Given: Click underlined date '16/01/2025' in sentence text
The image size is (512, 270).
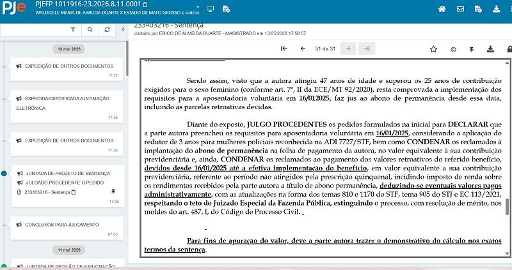Looking at the screenshot, I should 392,133.
